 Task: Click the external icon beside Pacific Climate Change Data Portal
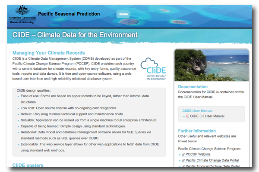point(183,160)
